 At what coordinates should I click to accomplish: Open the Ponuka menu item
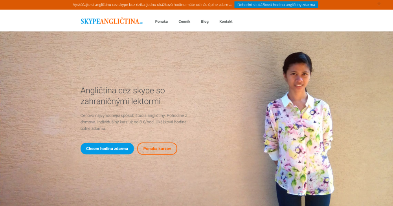tap(162, 22)
